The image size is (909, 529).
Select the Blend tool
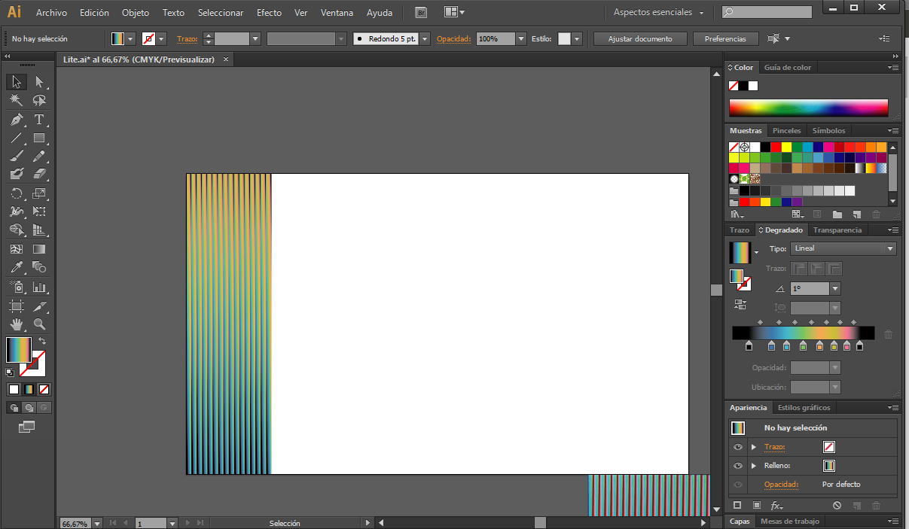39,267
